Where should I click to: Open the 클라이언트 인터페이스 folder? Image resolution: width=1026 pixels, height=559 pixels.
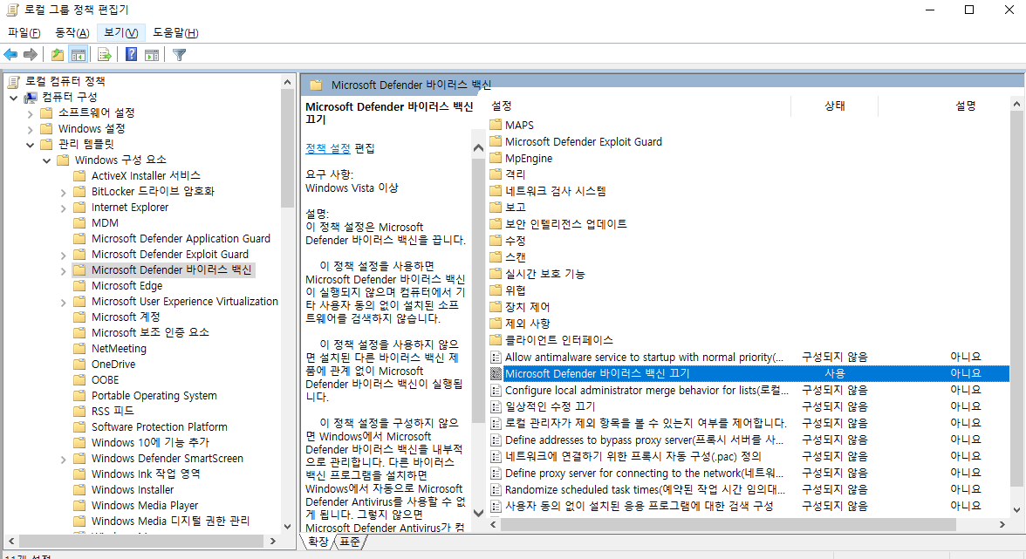tap(558, 340)
